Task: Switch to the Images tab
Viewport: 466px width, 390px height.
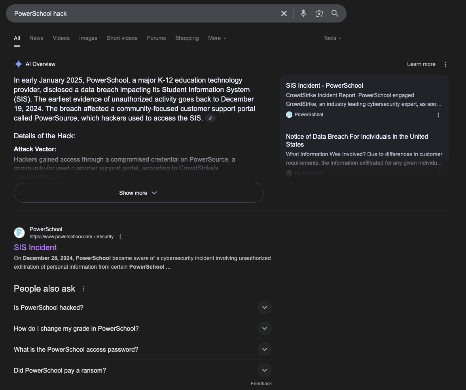Action: pos(88,38)
